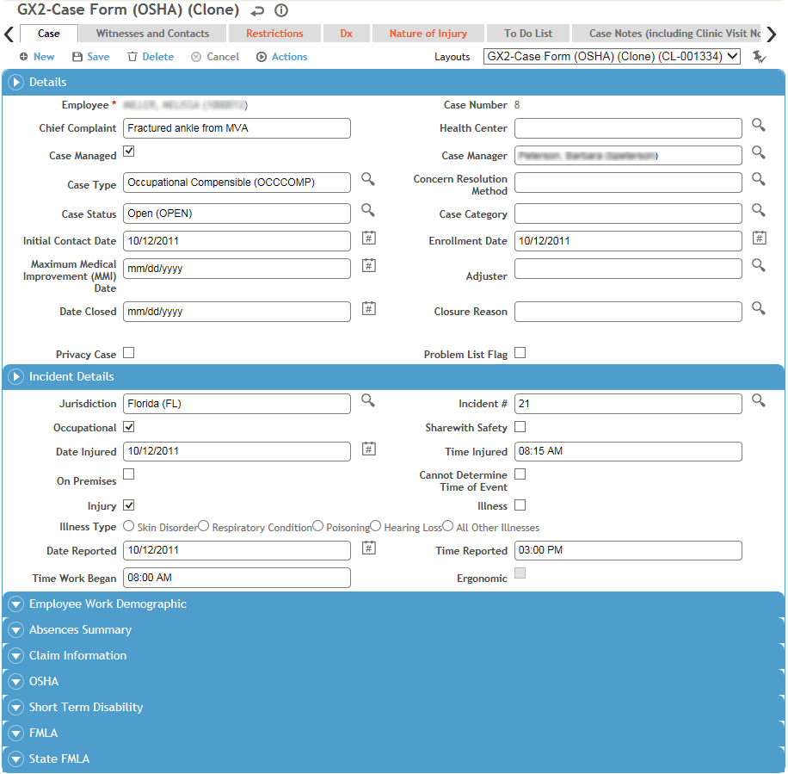This screenshot has width=788, height=774.
Task: Switch to the Restrictions tab
Action: (274, 34)
